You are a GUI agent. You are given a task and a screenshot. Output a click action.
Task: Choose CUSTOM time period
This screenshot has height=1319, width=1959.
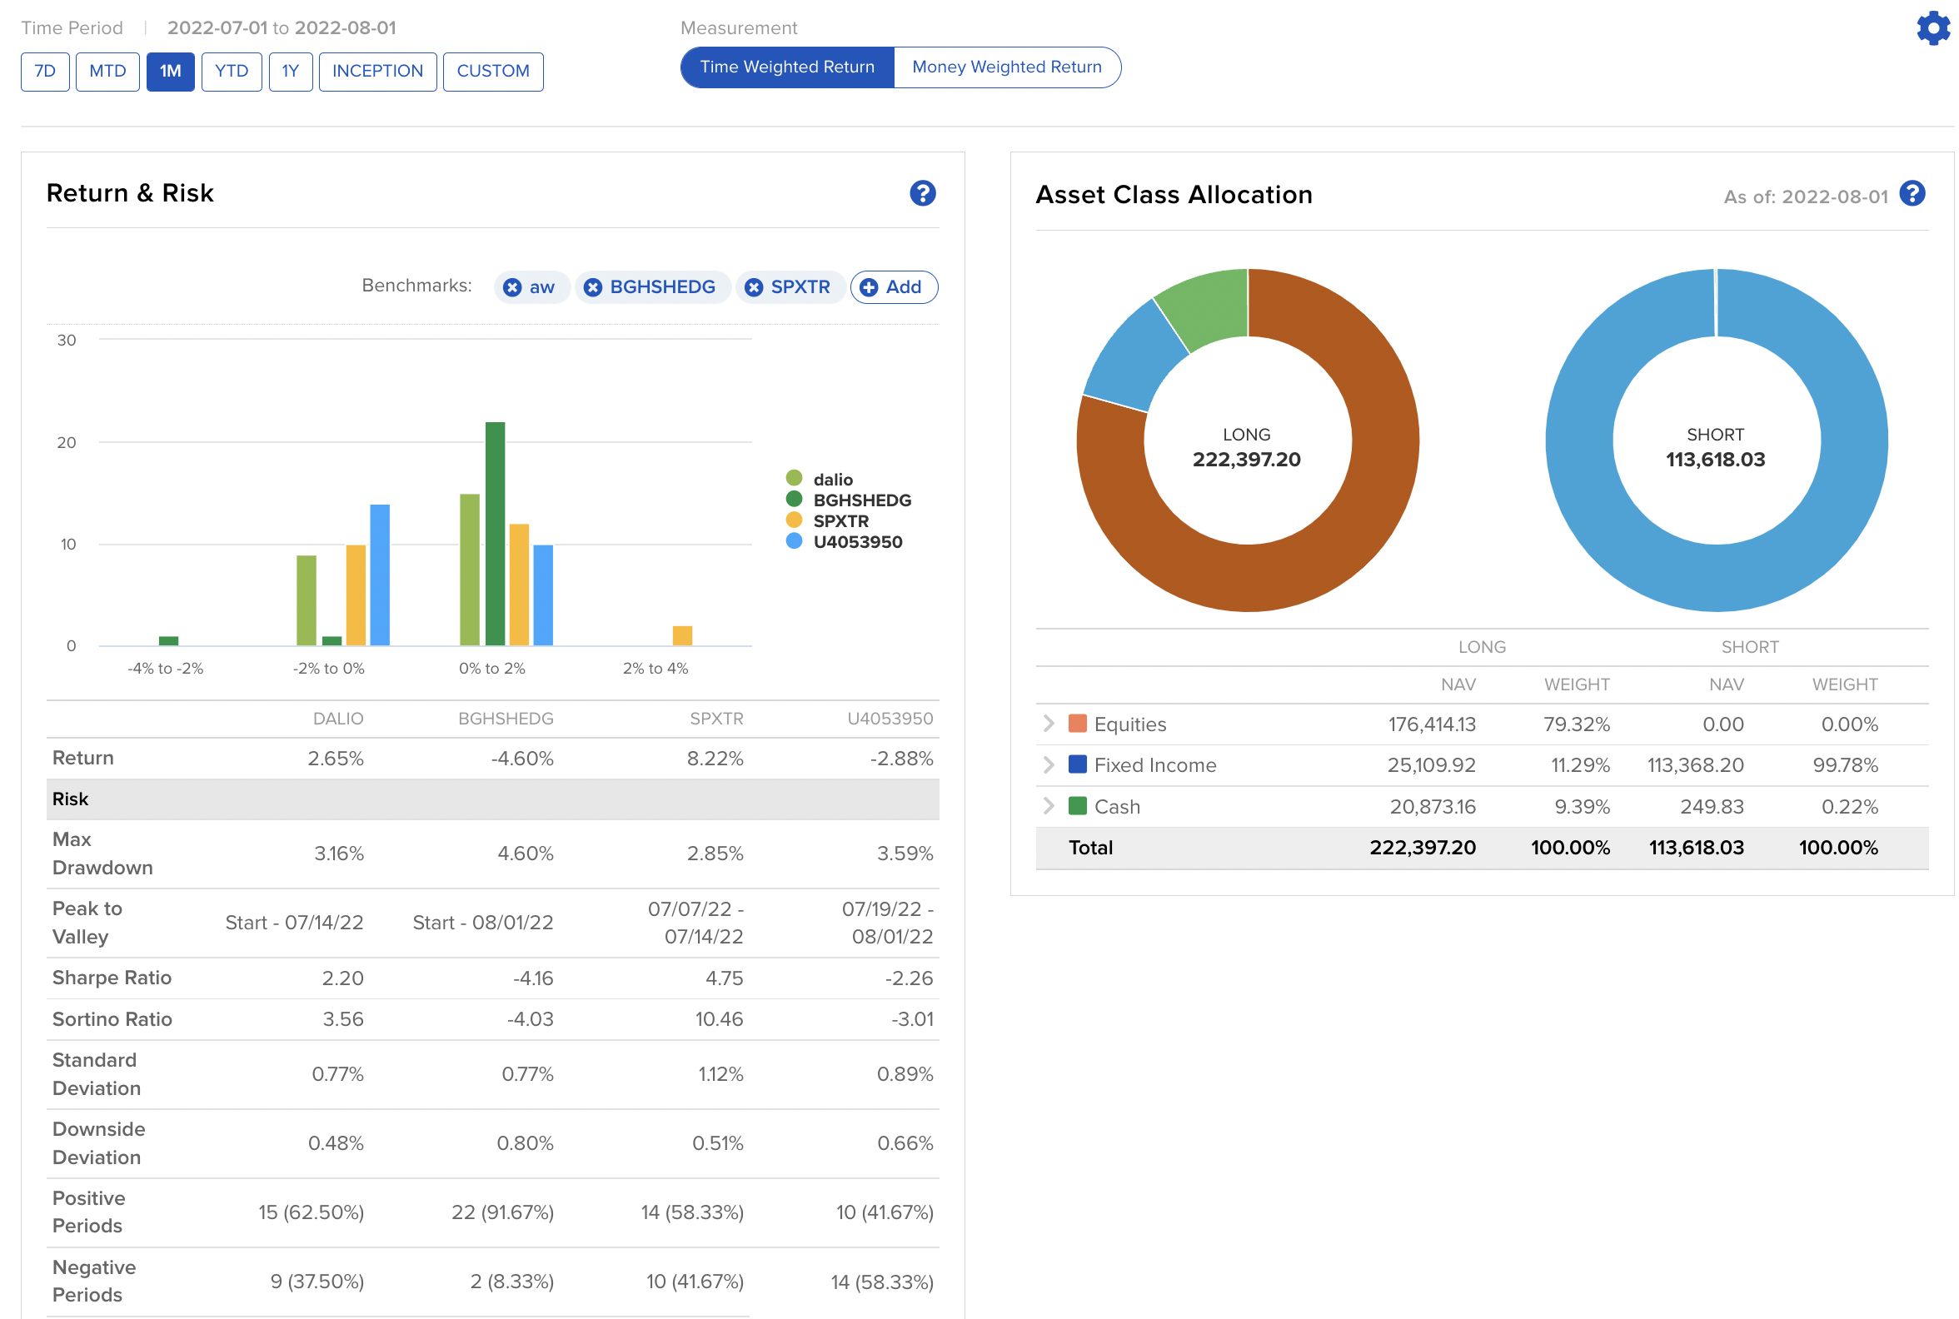[492, 72]
